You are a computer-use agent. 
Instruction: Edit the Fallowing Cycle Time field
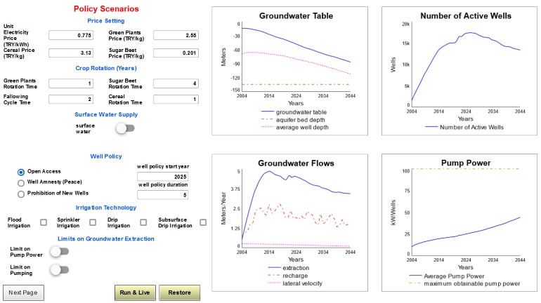(71, 99)
